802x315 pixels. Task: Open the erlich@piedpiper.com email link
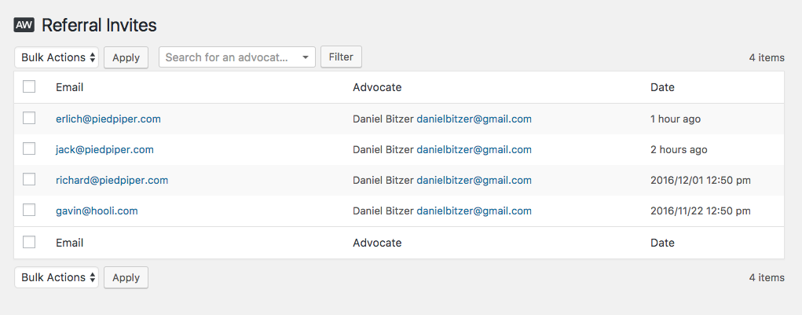(x=108, y=119)
